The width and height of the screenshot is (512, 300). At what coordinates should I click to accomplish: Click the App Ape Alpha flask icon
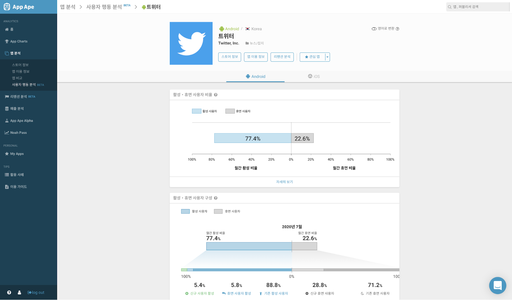pos(7,121)
